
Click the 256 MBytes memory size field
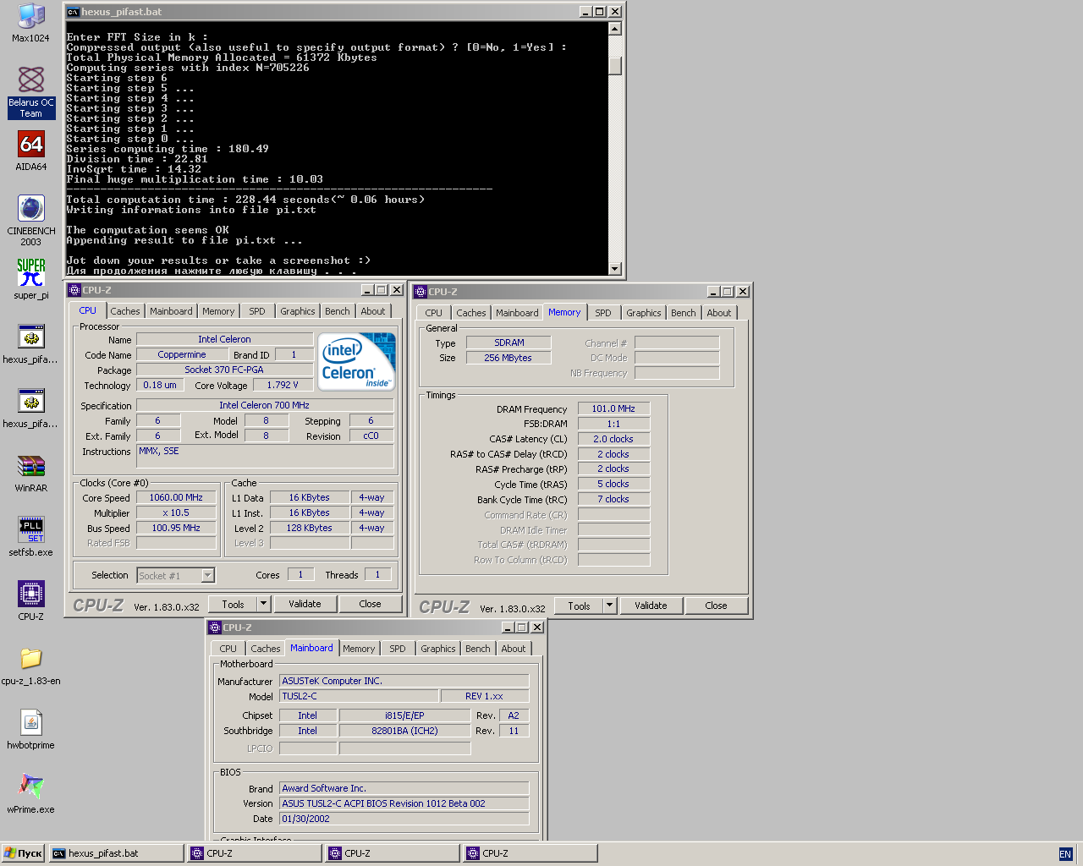(x=509, y=358)
